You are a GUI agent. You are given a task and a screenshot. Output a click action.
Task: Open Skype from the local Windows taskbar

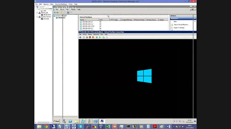point(81,126)
